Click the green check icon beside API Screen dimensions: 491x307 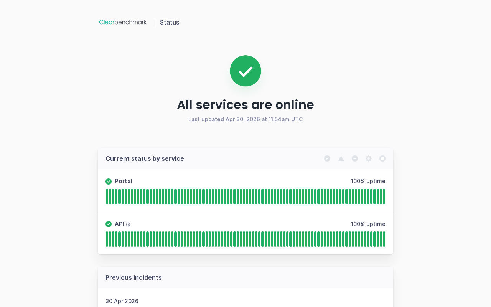point(109,224)
